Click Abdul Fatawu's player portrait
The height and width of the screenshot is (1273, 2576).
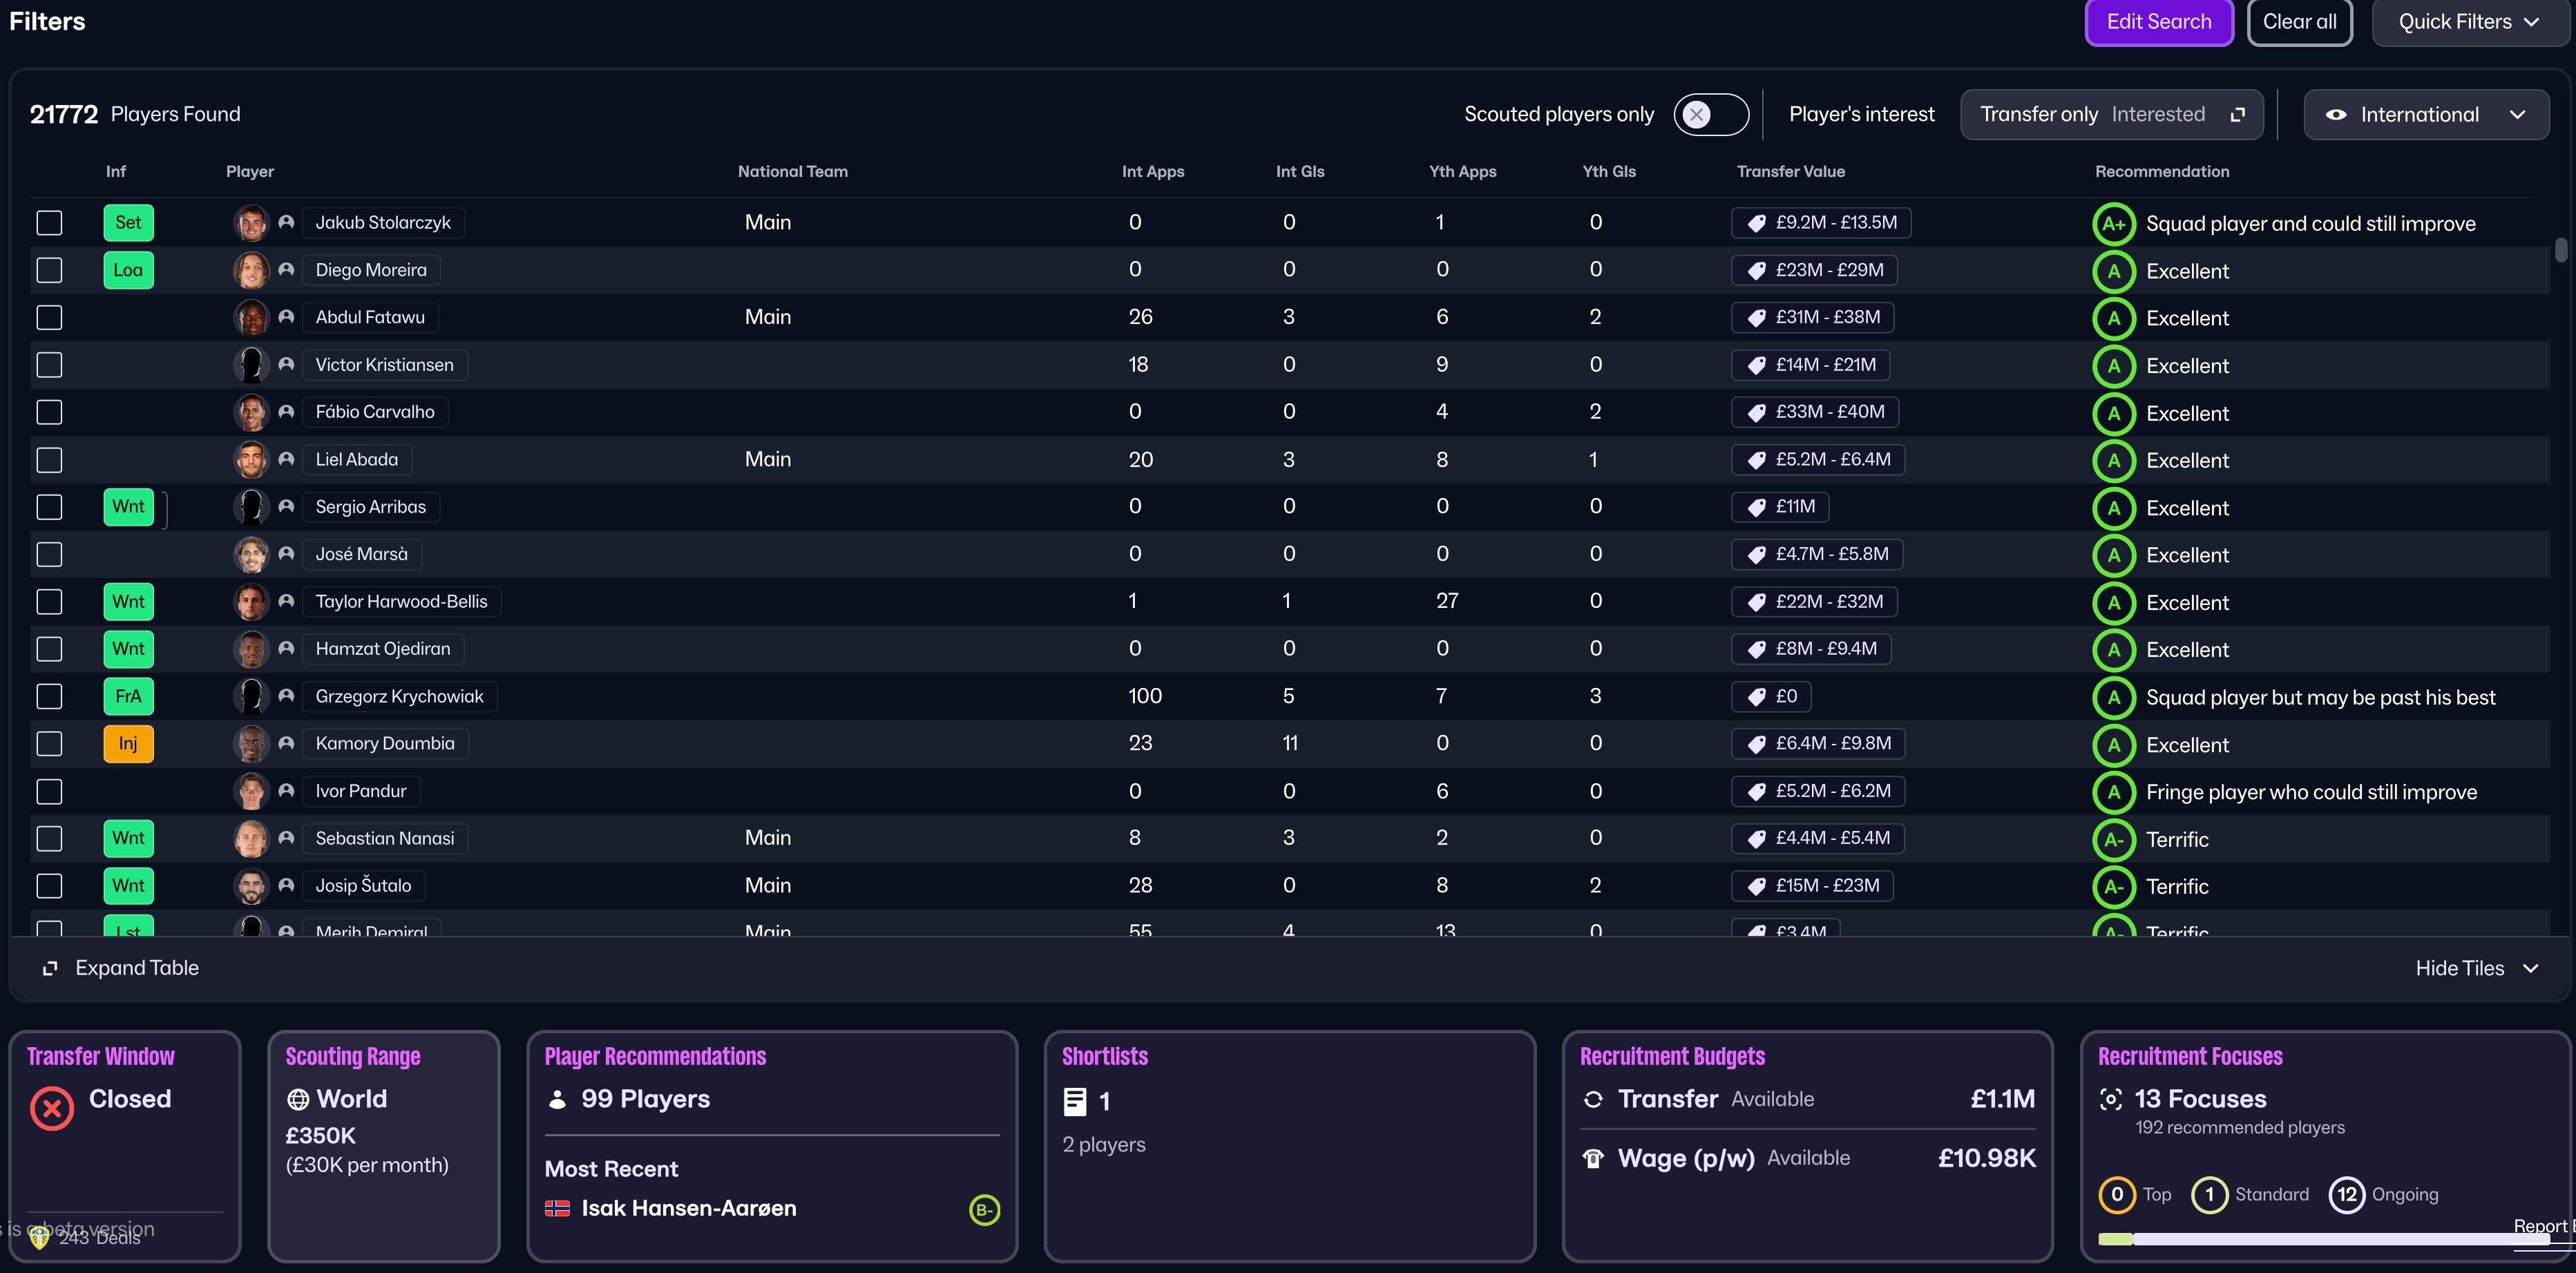(251, 318)
